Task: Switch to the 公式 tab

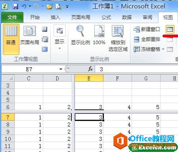Action: point(106,17)
